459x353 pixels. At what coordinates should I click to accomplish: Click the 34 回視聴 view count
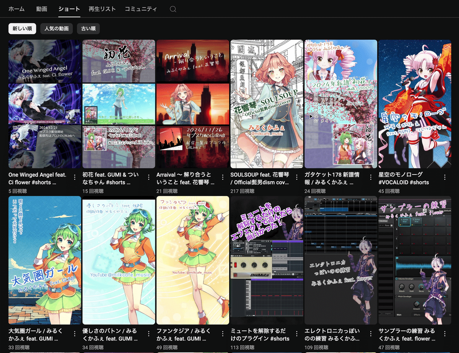pos(93,347)
